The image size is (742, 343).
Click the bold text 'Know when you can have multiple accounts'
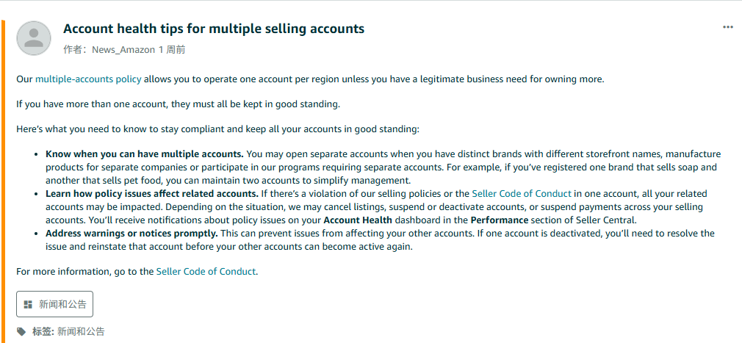[144, 154]
